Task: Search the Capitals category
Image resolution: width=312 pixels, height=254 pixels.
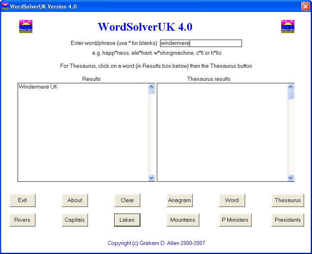Action: point(75,220)
